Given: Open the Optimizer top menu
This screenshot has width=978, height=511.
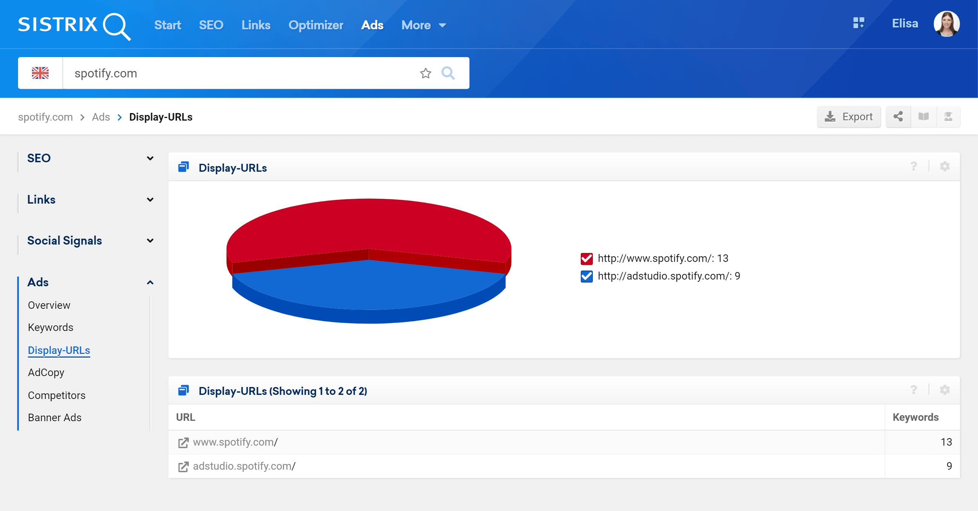Looking at the screenshot, I should tap(316, 25).
